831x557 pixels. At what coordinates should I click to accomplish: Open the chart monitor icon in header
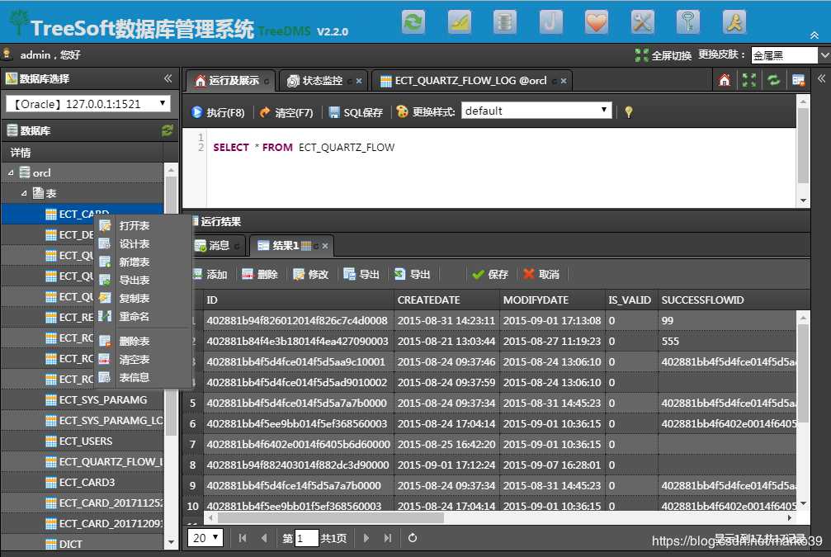459,22
